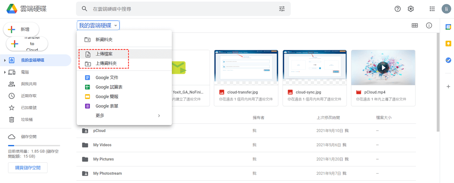
Task: Open Google Keep in side panel
Action: (x=448, y=43)
